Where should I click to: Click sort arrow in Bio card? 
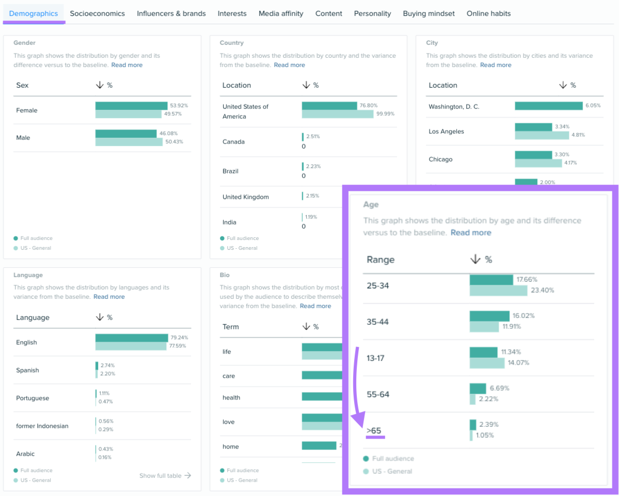pos(306,327)
